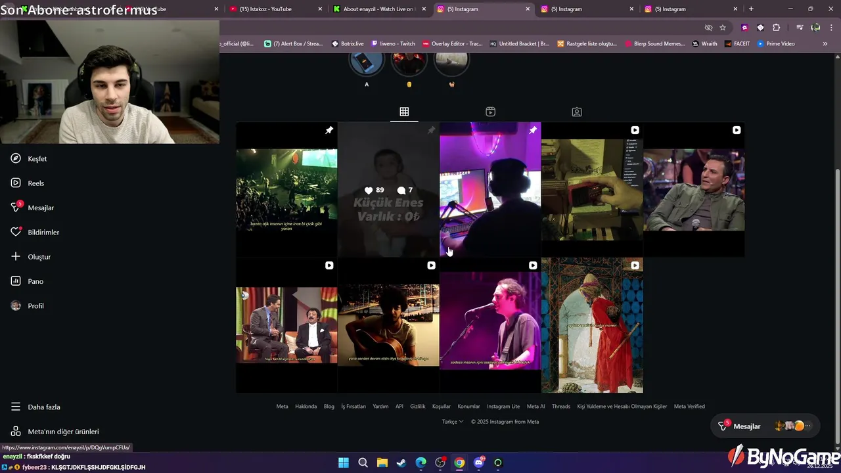Open the reel showing a red camera
This screenshot has width=841, height=473.
[x=592, y=189]
